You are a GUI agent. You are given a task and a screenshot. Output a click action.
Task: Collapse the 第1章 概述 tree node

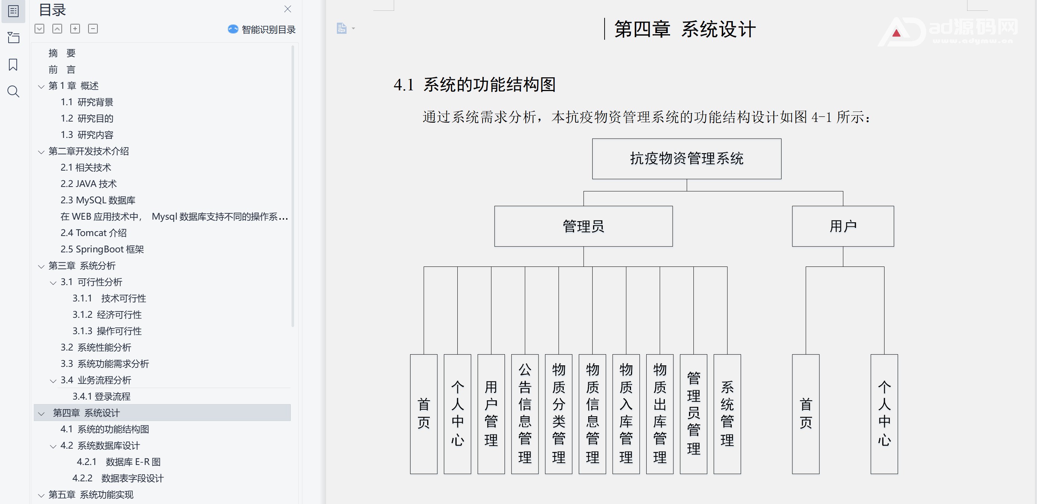41,86
